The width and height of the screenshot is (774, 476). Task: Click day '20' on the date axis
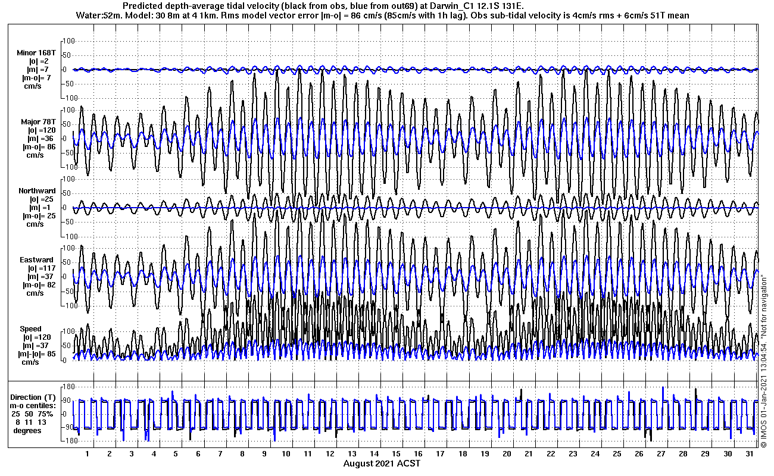(x=506, y=454)
